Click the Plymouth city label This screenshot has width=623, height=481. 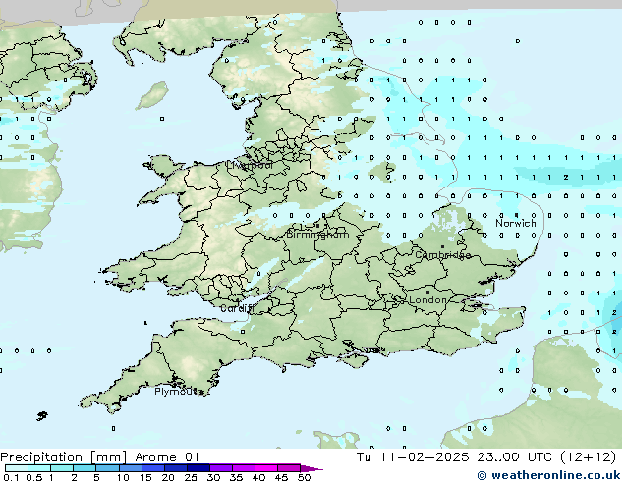[179, 392]
